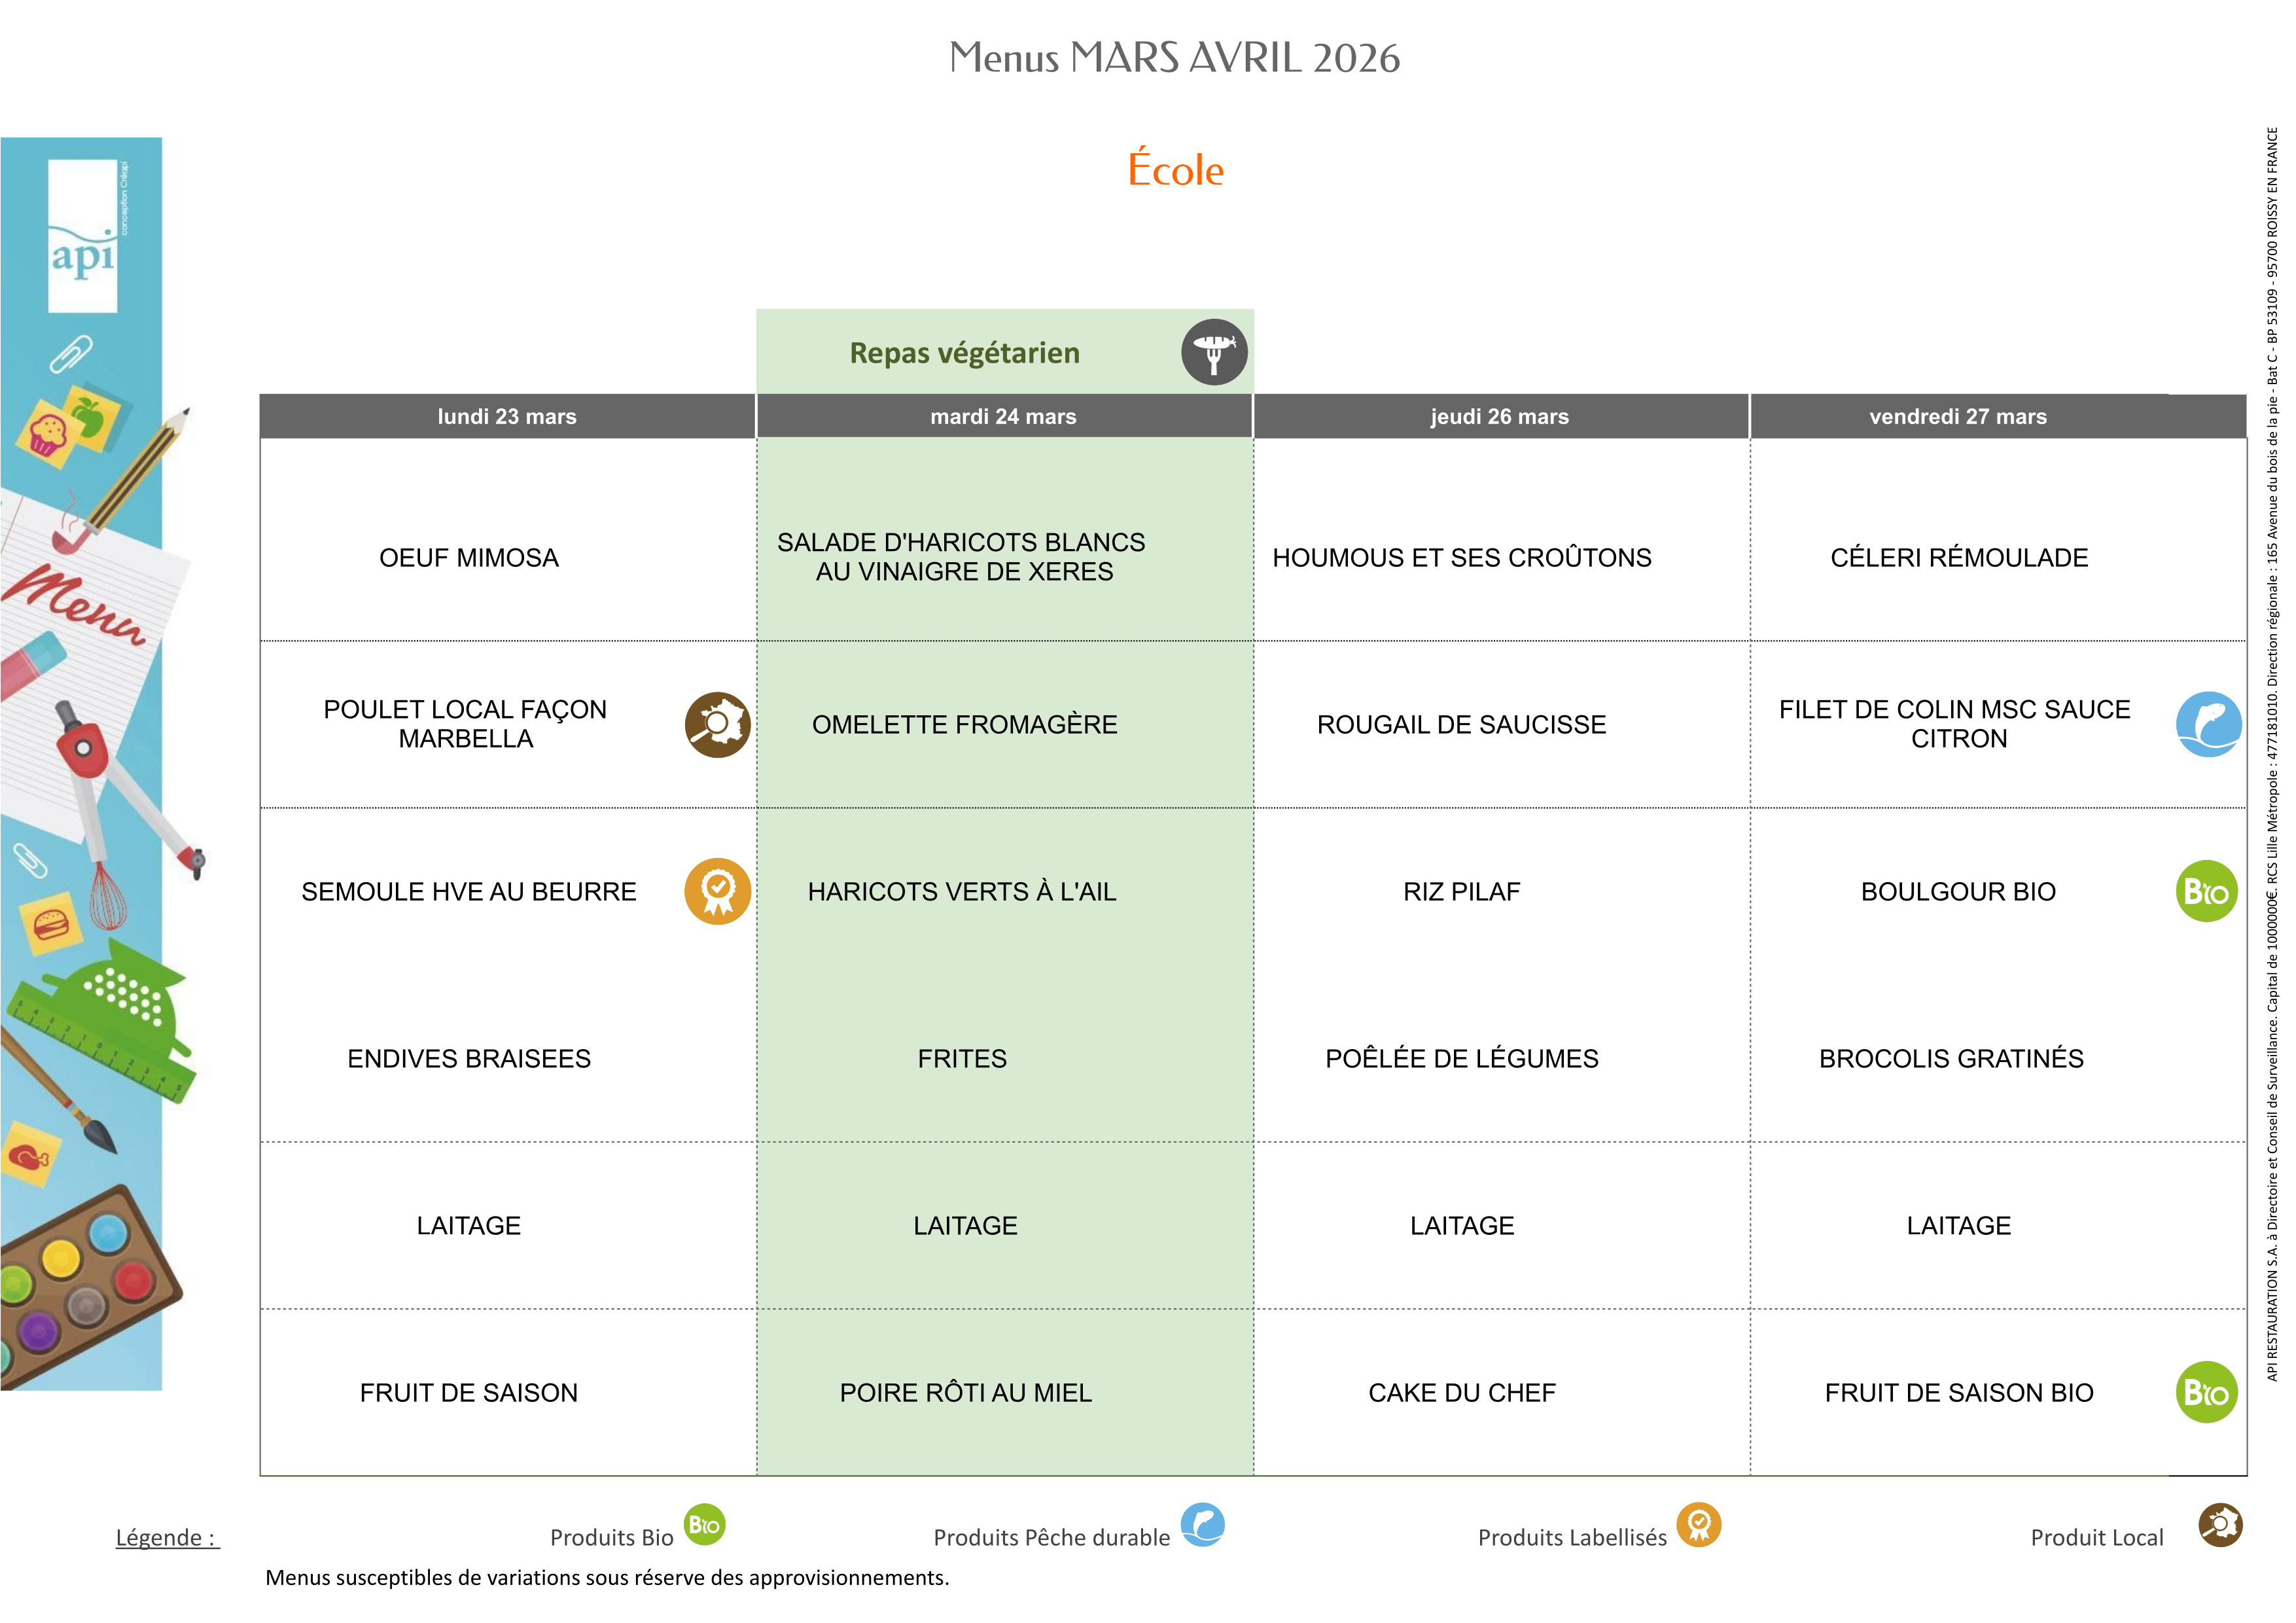Click the api logo in the sidebar
2296x1623 pixels.
[83, 237]
